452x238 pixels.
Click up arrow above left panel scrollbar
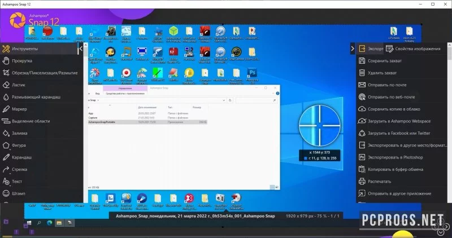(x=86, y=46)
